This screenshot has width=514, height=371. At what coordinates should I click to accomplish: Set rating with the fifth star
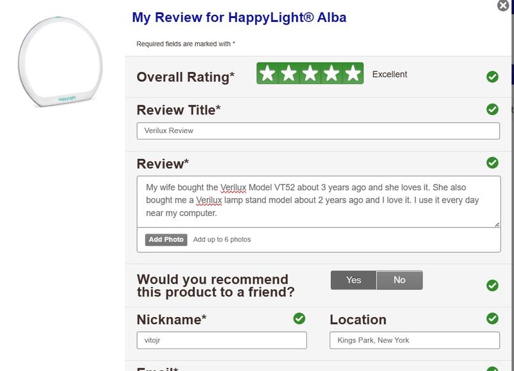[353, 74]
